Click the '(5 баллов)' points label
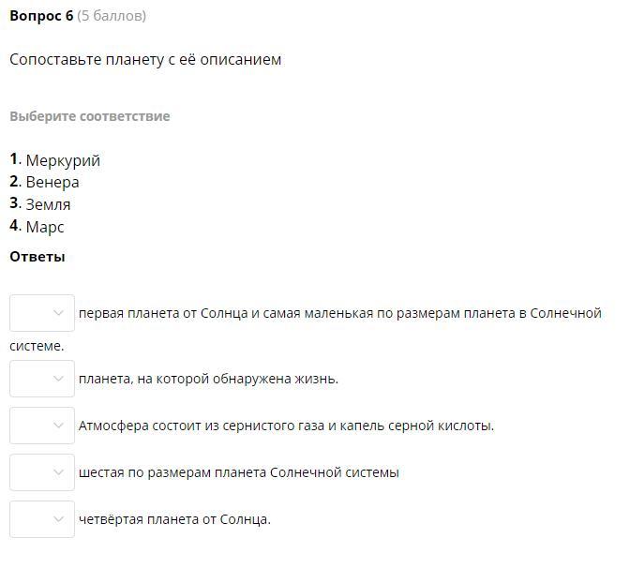This screenshot has width=630, height=568. click(112, 16)
